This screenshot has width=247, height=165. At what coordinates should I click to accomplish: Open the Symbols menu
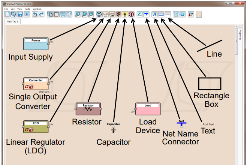click(x=37, y=8)
